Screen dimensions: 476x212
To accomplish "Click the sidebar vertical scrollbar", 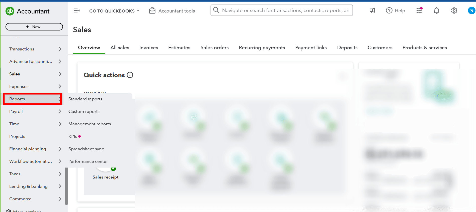I will [x=66, y=186].
